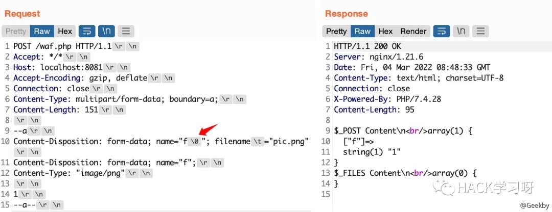Select the Request Raw tab
Image resolution: width=552 pixels, height=212 pixels.
(42, 31)
